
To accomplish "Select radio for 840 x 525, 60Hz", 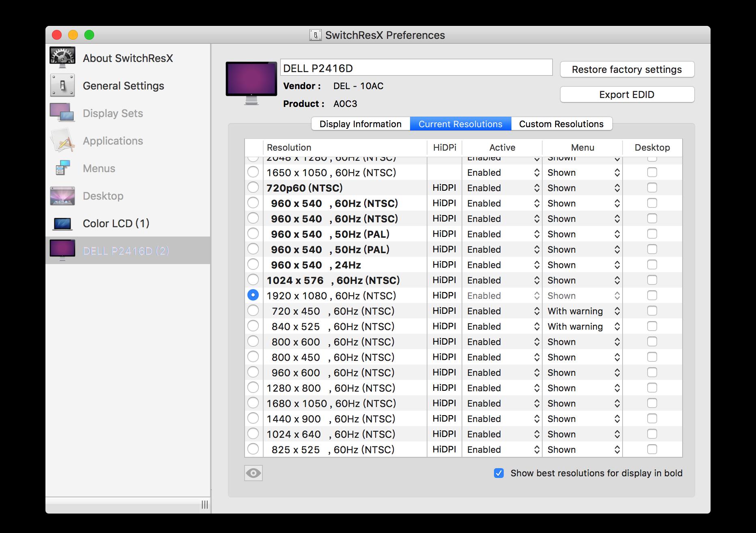I will click(253, 326).
